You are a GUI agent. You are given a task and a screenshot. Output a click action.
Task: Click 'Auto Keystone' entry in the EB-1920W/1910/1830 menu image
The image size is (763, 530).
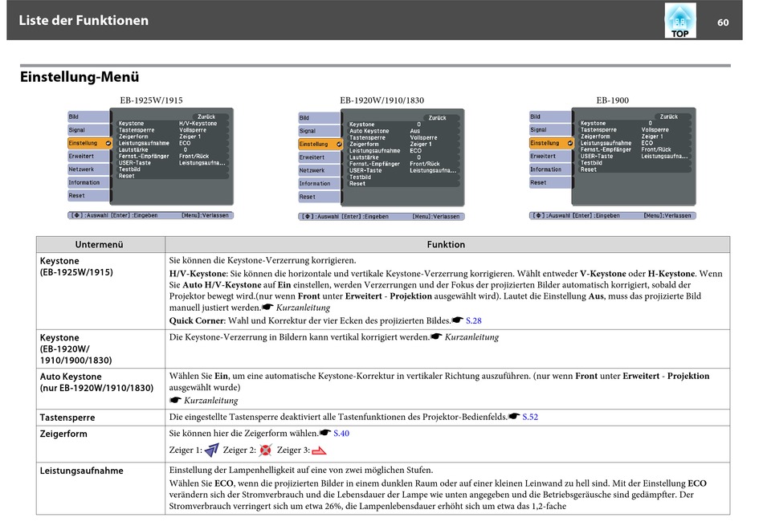tap(369, 131)
